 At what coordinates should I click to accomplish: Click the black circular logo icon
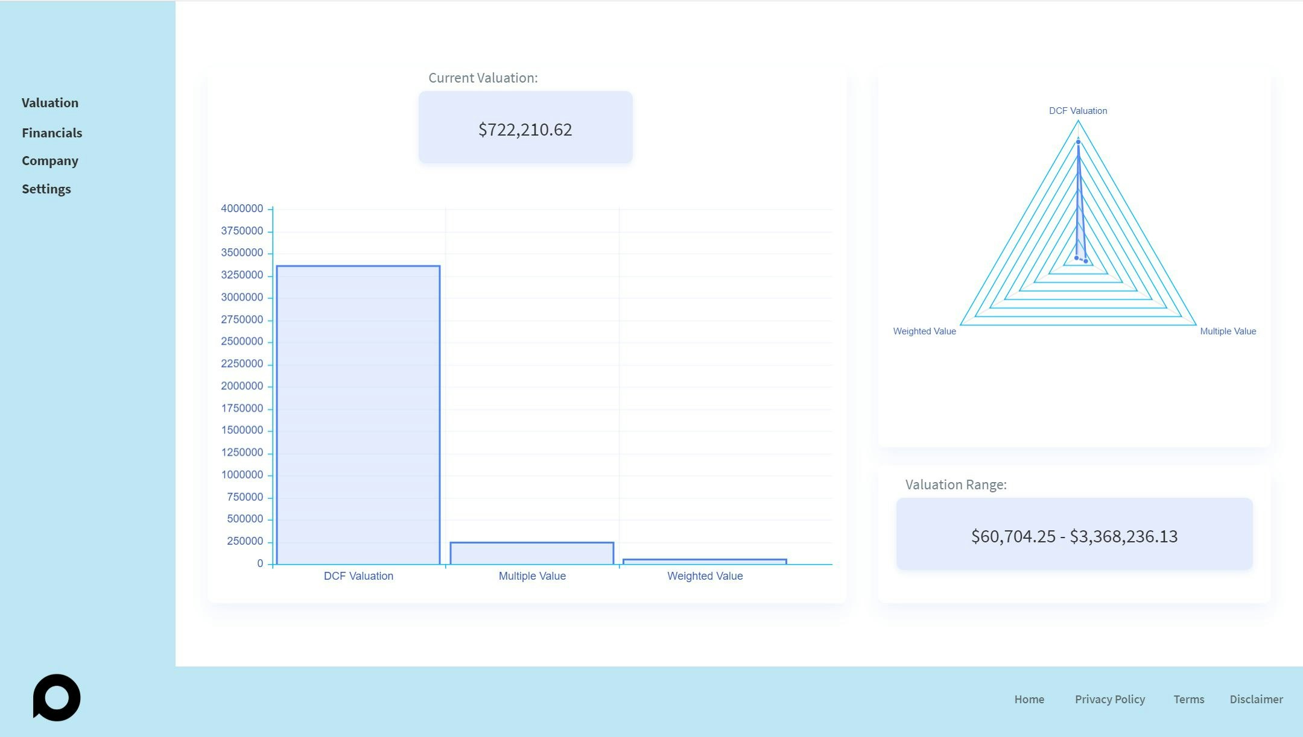[57, 697]
